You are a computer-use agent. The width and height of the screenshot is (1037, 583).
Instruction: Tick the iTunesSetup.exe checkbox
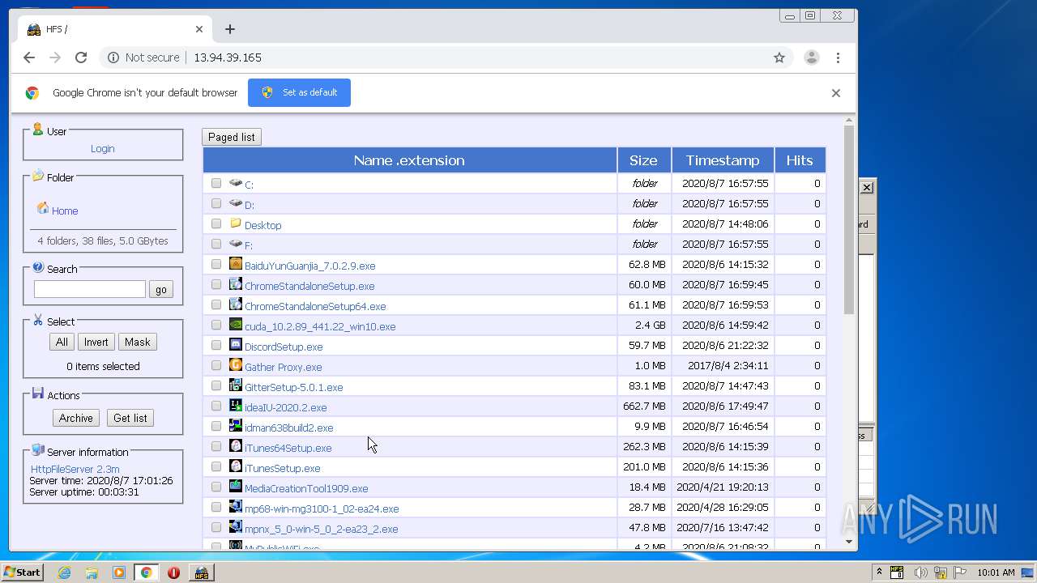[216, 466]
